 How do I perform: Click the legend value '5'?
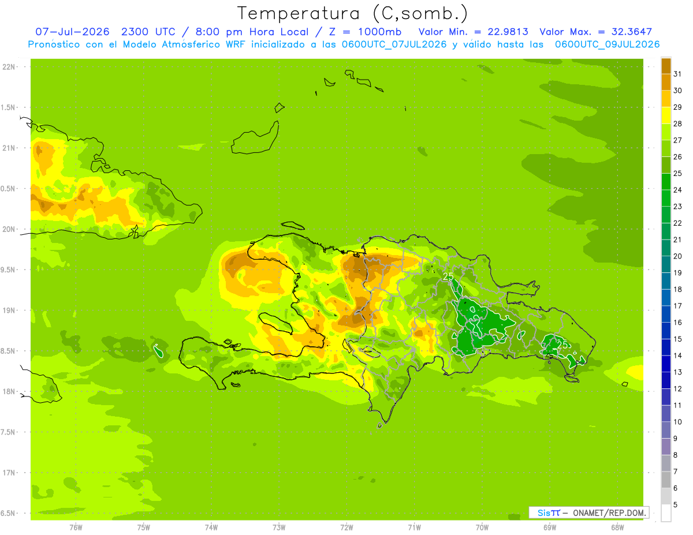point(676,504)
